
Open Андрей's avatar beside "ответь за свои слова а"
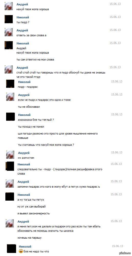click(x=9, y=32)
